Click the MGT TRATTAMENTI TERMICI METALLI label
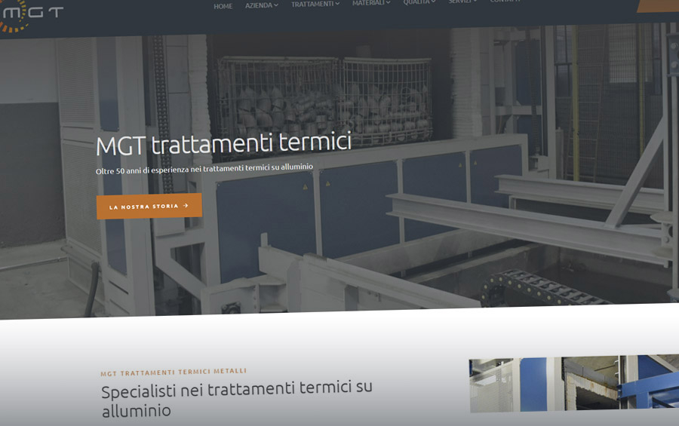 [x=174, y=372]
